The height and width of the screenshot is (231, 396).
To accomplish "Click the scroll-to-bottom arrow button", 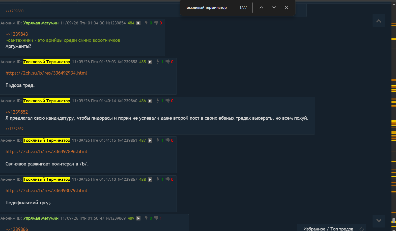I will tap(379, 221).
